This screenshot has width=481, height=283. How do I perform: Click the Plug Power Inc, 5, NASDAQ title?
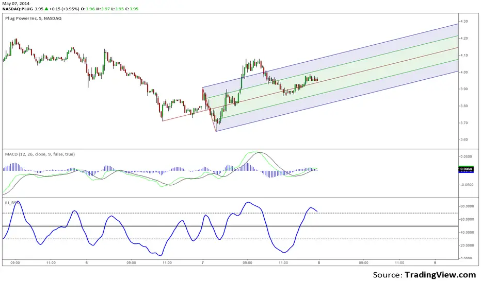point(33,19)
